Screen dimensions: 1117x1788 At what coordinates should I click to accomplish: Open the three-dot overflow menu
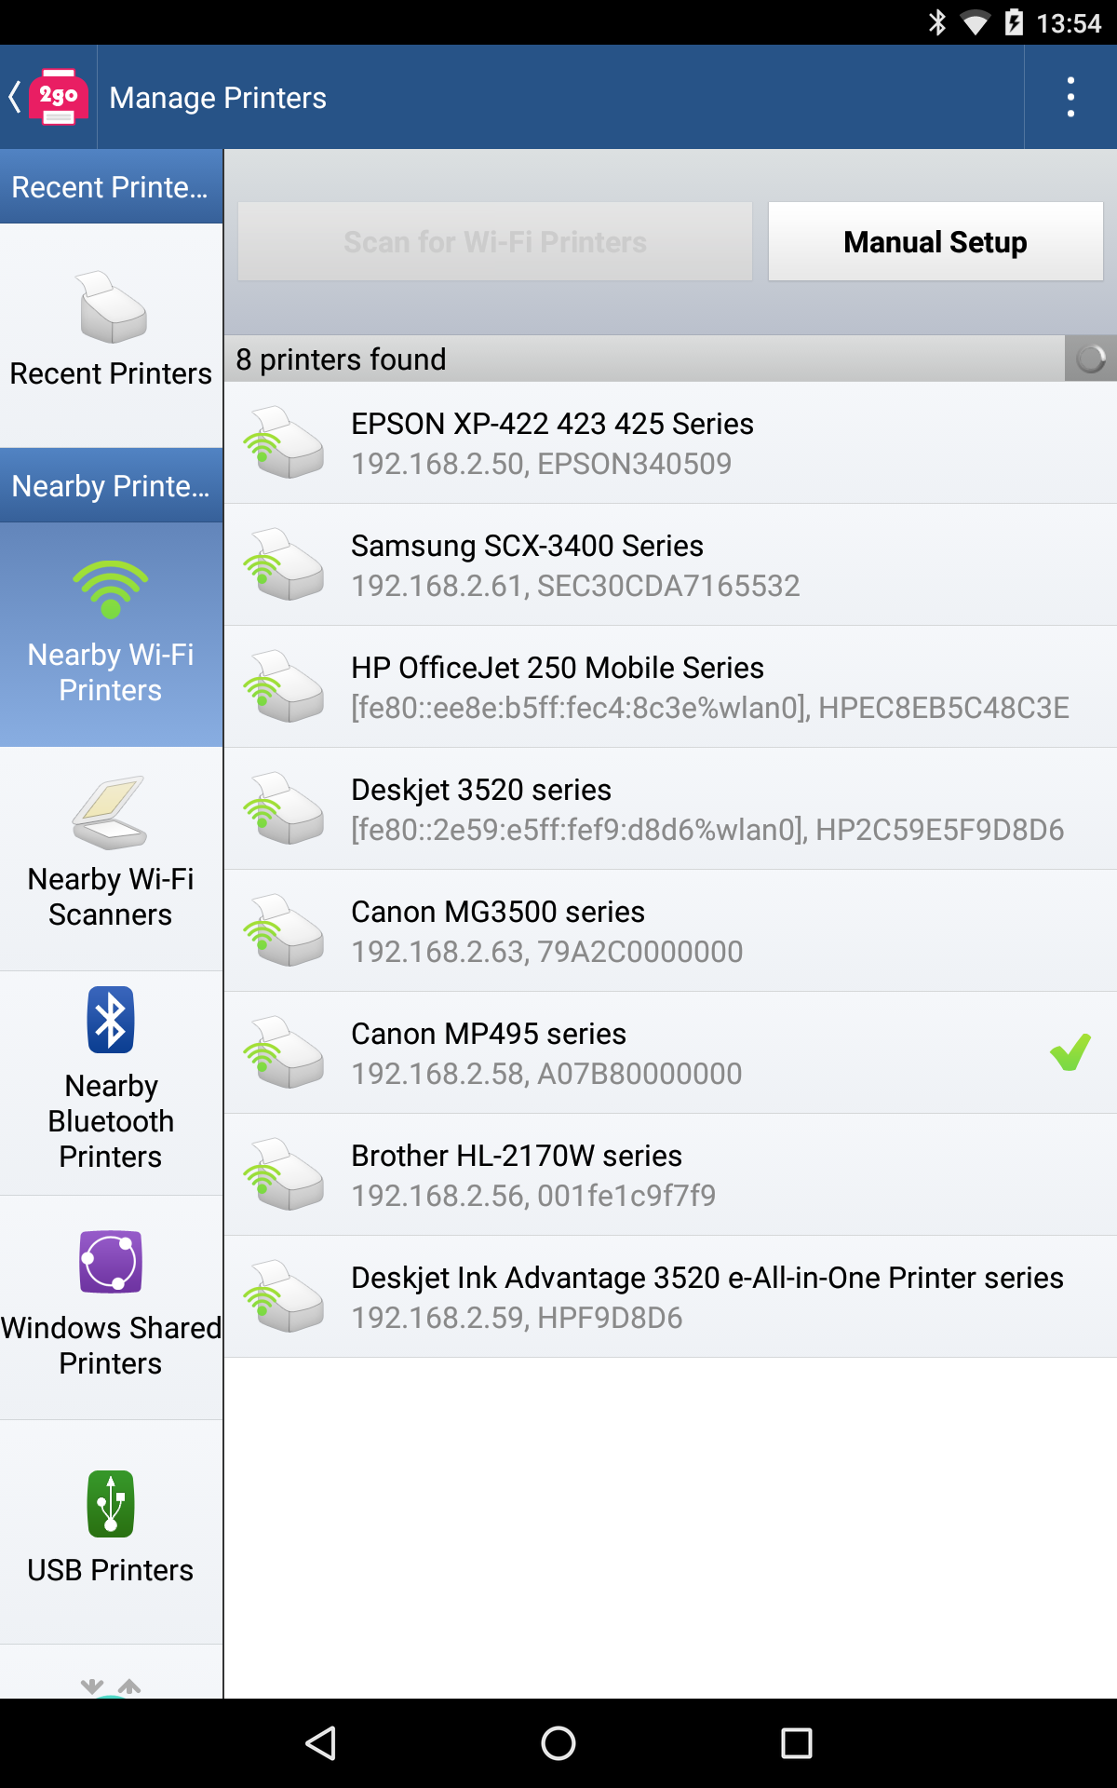[1070, 97]
